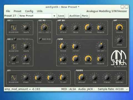Image resolution: width=133 pixels, height=100 pixels.
Task: Click the LFO To Amp knob
Action: click(63, 77)
